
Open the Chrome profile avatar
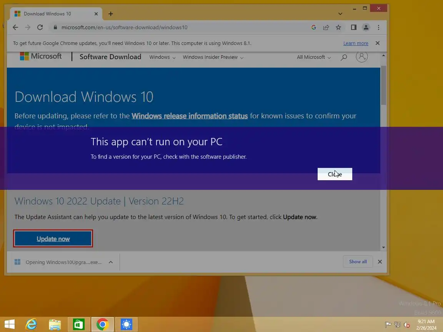pos(366,27)
